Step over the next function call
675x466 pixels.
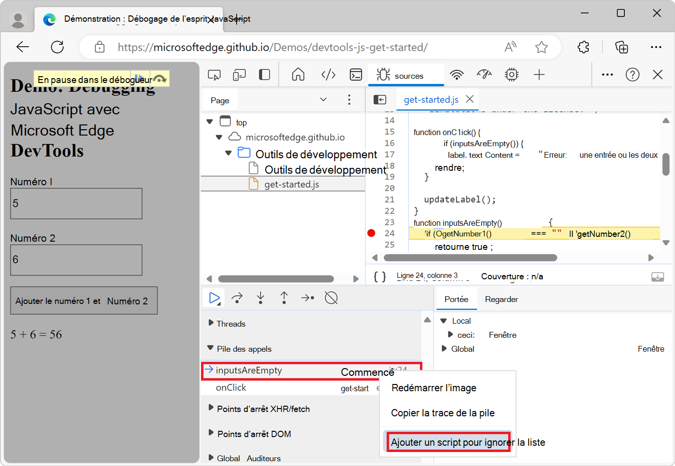237,298
